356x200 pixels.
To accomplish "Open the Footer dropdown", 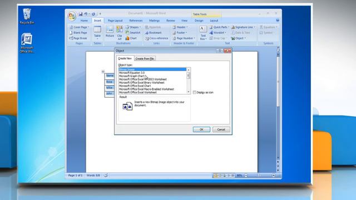I will coord(180,33).
